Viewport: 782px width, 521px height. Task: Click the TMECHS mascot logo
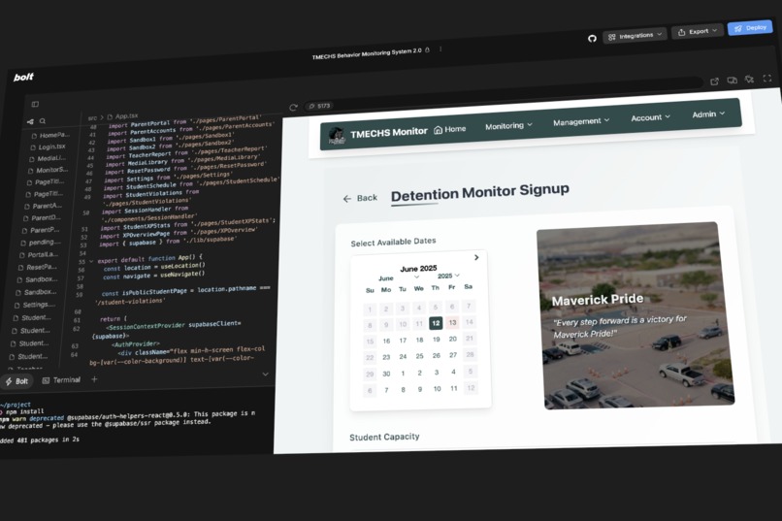[337, 135]
